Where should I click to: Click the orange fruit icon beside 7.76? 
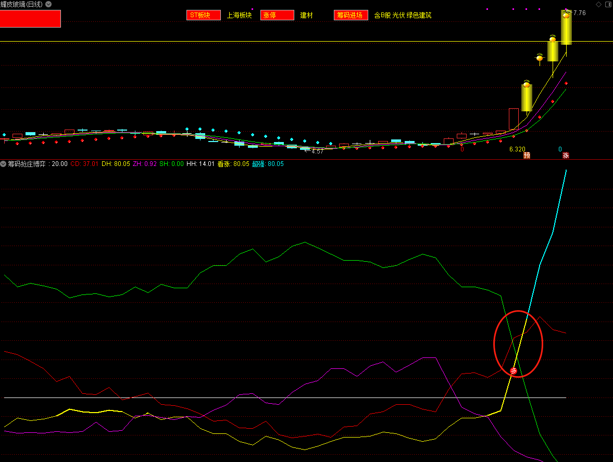coord(566,15)
